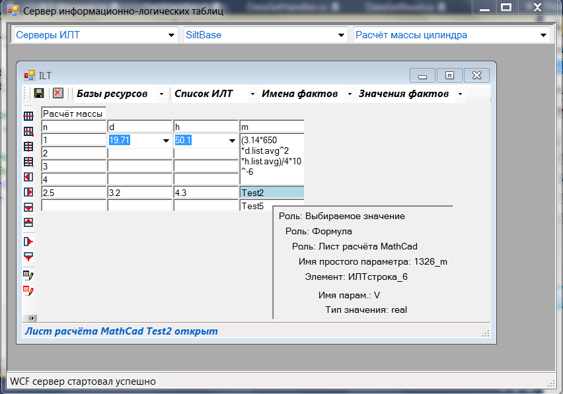Open dropdown of the 50.1 cell

click(x=232, y=141)
